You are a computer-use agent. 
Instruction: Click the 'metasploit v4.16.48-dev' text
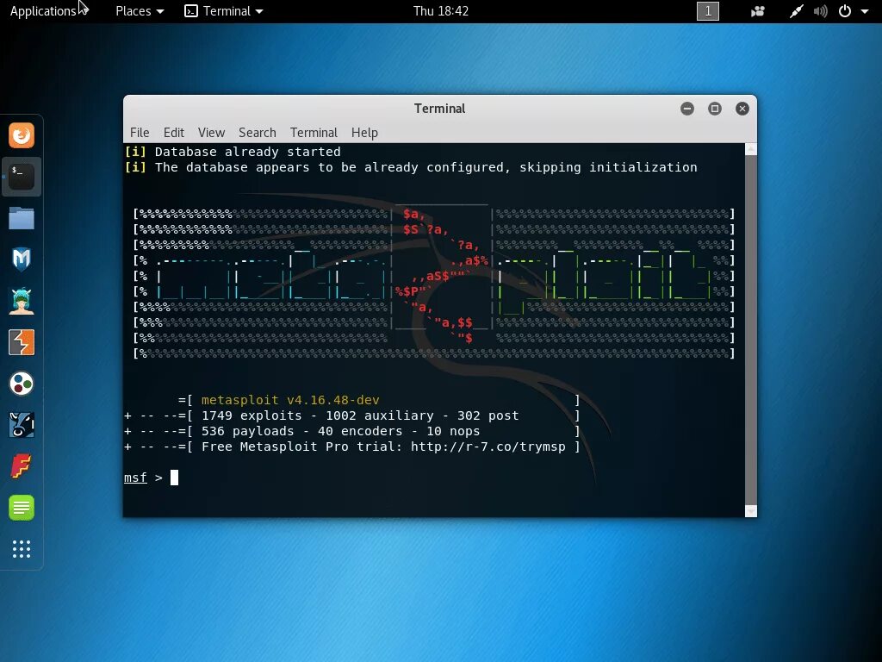[290, 400]
